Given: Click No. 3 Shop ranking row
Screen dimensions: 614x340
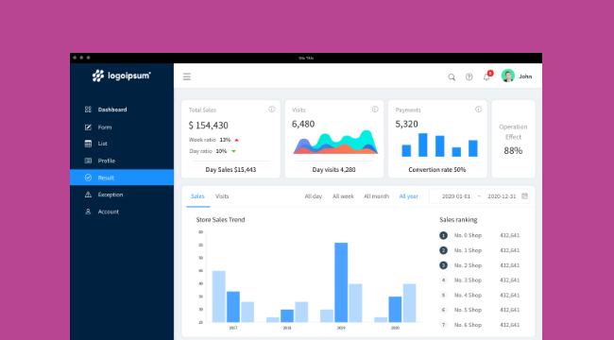Looking at the screenshot, I should (479, 280).
